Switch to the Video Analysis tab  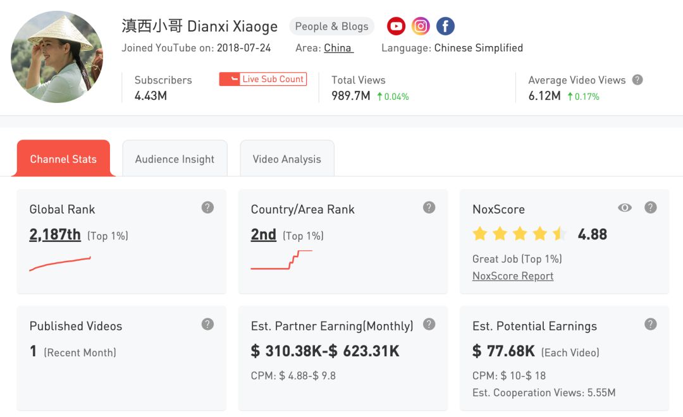point(287,159)
